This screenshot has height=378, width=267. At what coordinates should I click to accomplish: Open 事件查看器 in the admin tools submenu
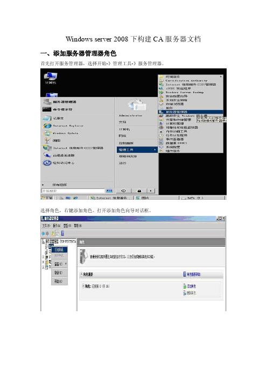click(174, 139)
